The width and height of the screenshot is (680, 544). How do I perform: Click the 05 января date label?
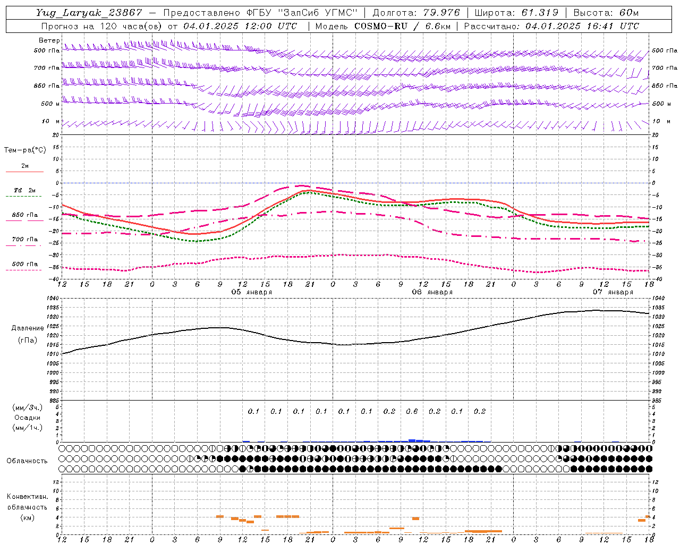pos(252,292)
